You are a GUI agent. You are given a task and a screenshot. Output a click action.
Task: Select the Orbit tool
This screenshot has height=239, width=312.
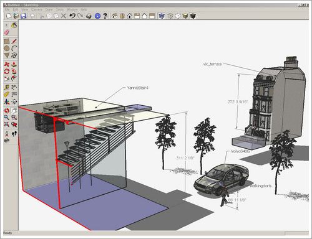click(7, 110)
